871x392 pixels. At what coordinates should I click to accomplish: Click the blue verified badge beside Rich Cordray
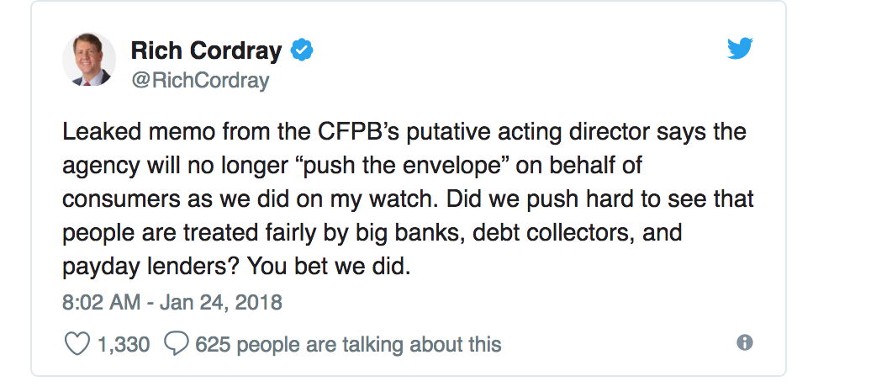click(x=302, y=51)
